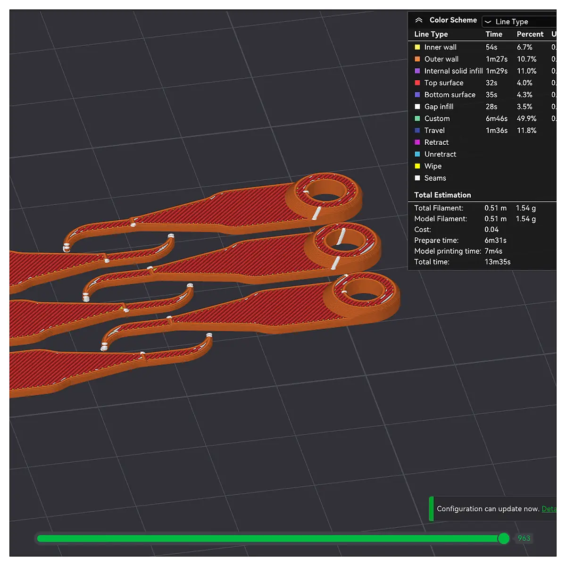
Task: Click the Custom time value 6m46s
Action: point(497,118)
